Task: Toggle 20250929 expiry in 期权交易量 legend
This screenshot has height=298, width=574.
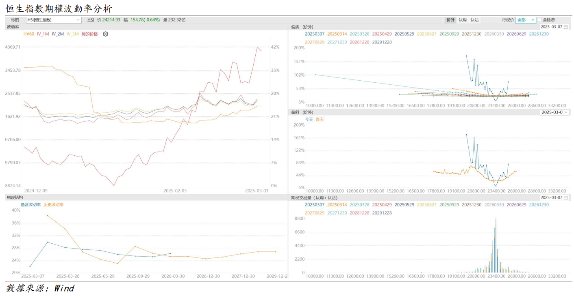Action: pyautogui.click(x=449, y=205)
